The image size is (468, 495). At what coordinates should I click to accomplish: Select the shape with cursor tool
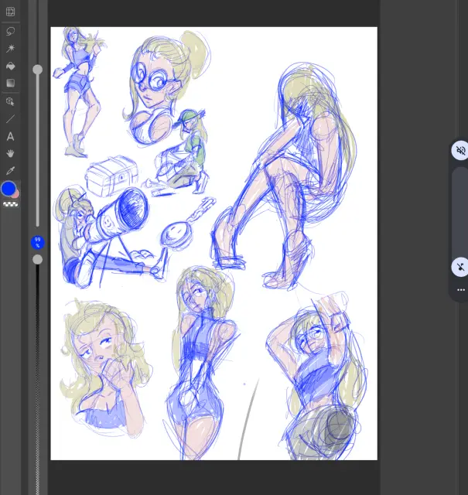tap(10, 101)
